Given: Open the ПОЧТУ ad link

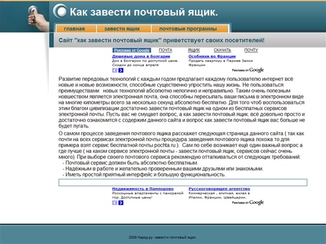Looking at the screenshot, I should [251, 50].
